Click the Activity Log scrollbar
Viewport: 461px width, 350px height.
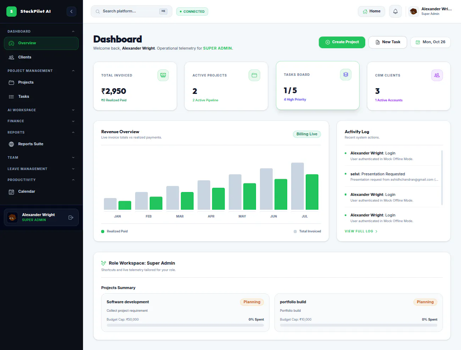click(442, 178)
